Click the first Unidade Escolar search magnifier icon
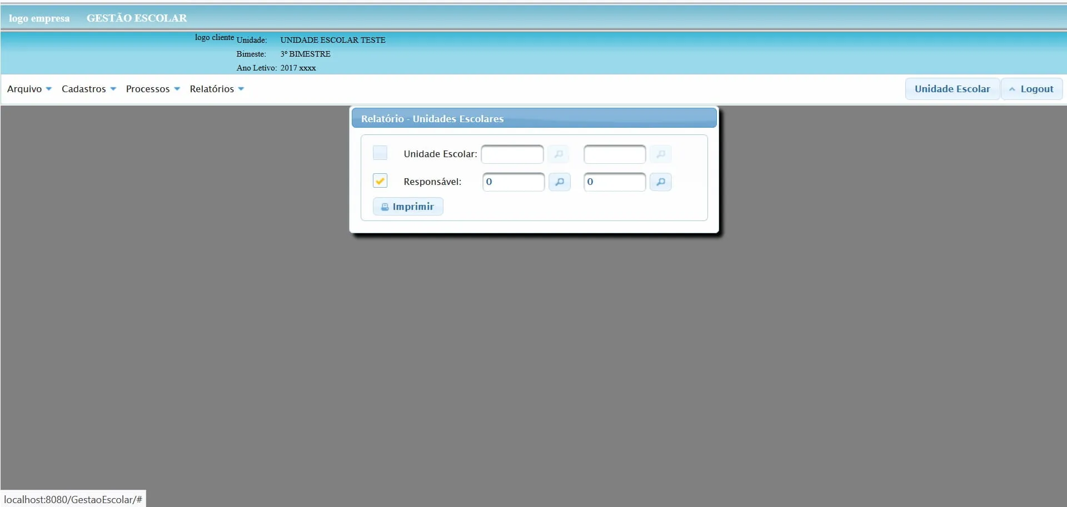The width and height of the screenshot is (1067, 507). point(559,154)
